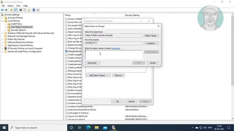Click the Account Policies folder icon
This screenshot has width=234, height=131.
pos(5,18)
